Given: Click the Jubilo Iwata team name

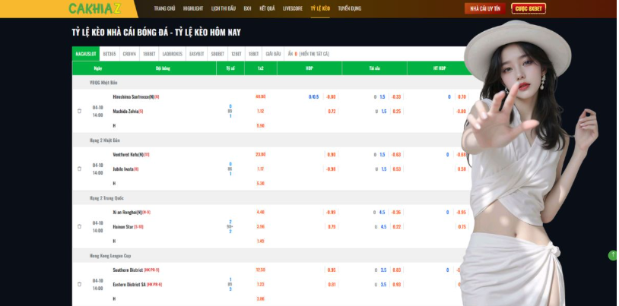Looking at the screenshot, I should (x=123, y=169).
